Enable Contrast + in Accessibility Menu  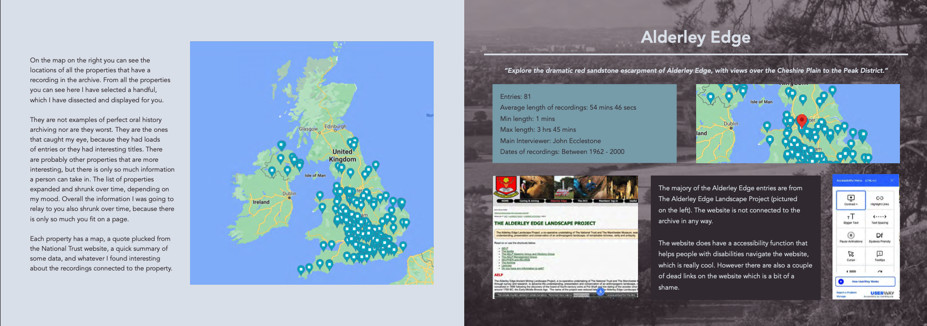click(x=851, y=199)
